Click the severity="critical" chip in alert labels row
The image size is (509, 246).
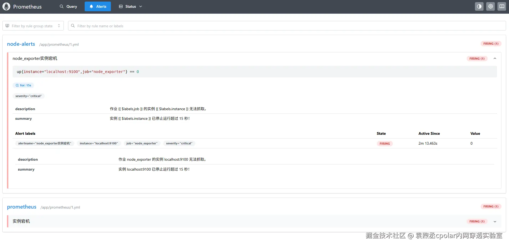179,143
